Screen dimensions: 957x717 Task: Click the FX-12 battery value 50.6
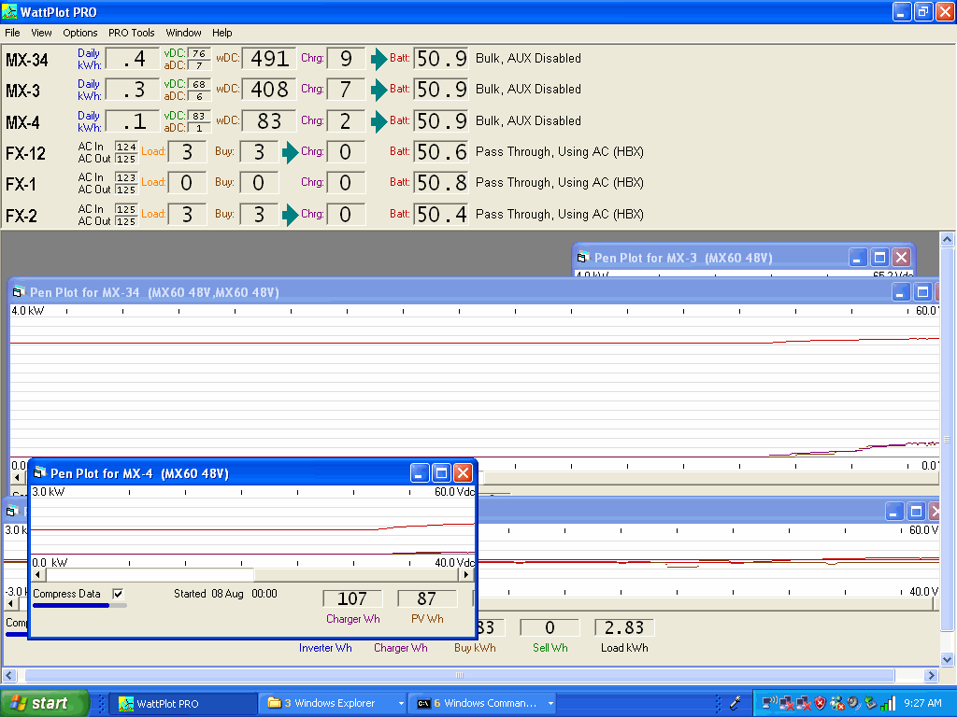click(441, 152)
